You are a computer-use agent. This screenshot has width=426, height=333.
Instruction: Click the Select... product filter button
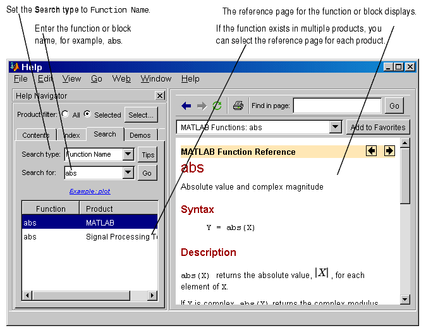(141, 115)
